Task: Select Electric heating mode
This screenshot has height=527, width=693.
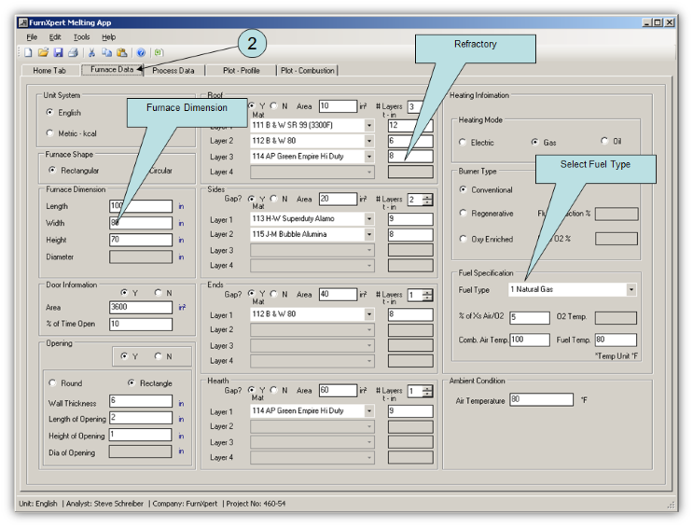Action: click(x=463, y=142)
